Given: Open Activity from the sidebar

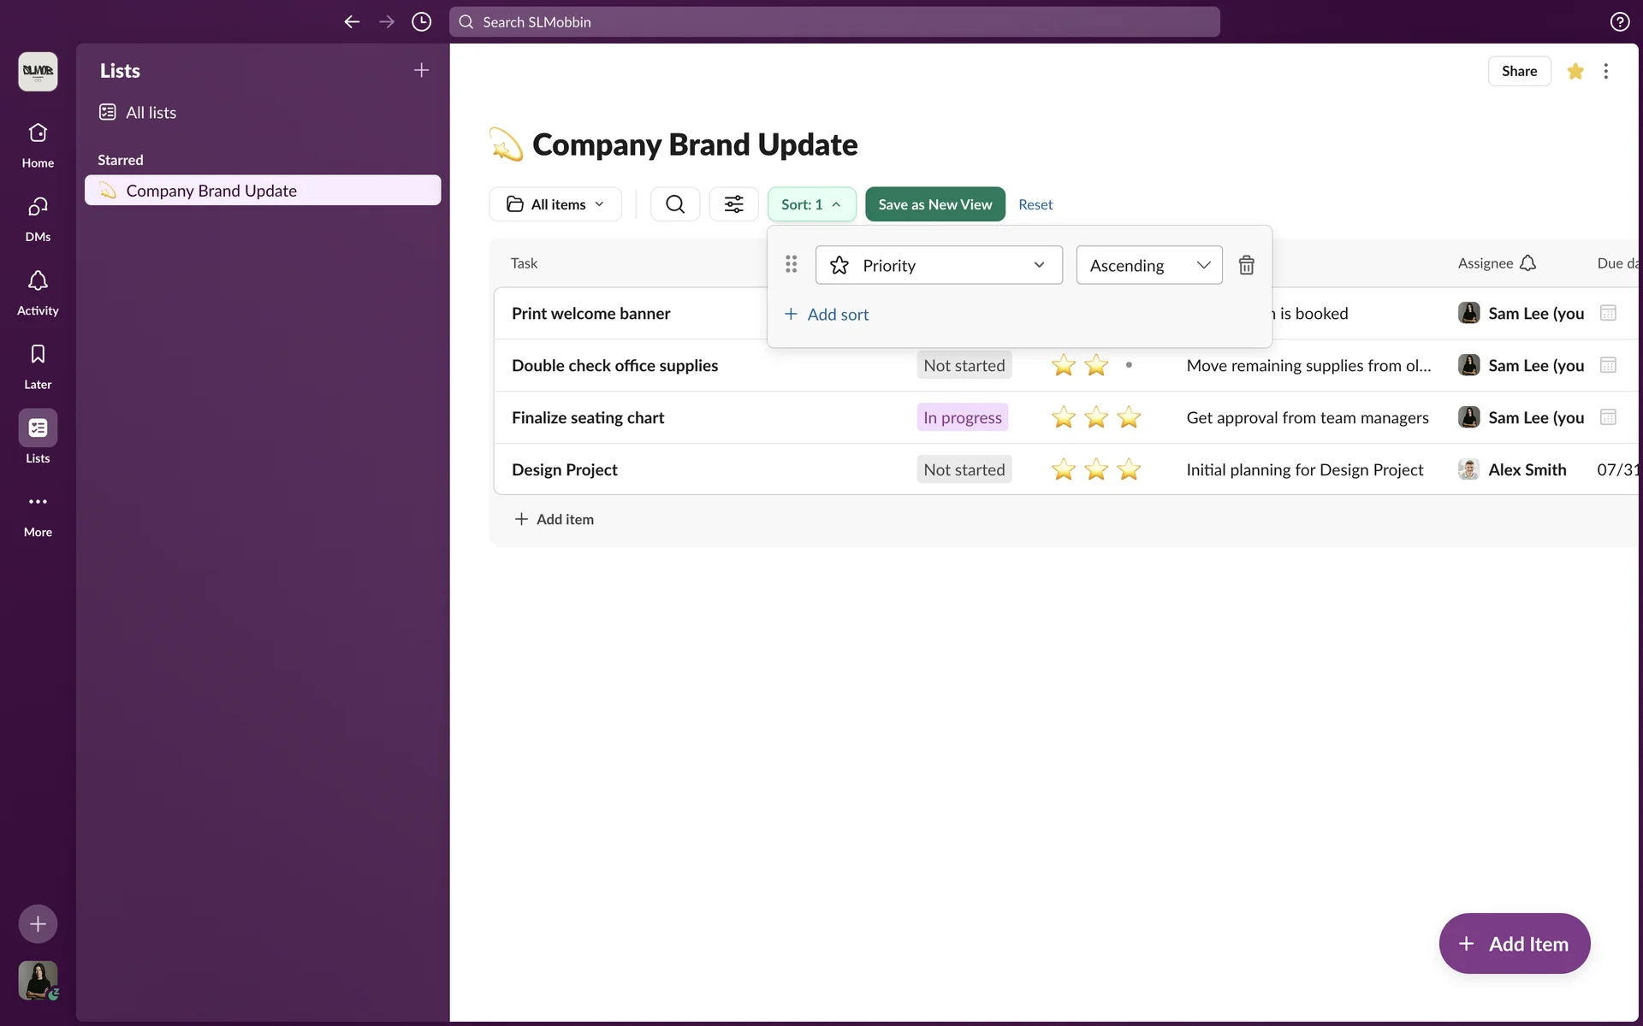Looking at the screenshot, I should click(x=38, y=292).
